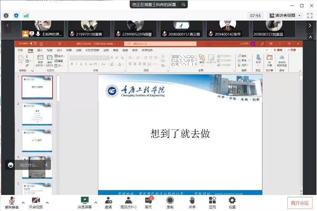Start recording with the 录制 button
This screenshot has width=317, height=211.
point(170,202)
